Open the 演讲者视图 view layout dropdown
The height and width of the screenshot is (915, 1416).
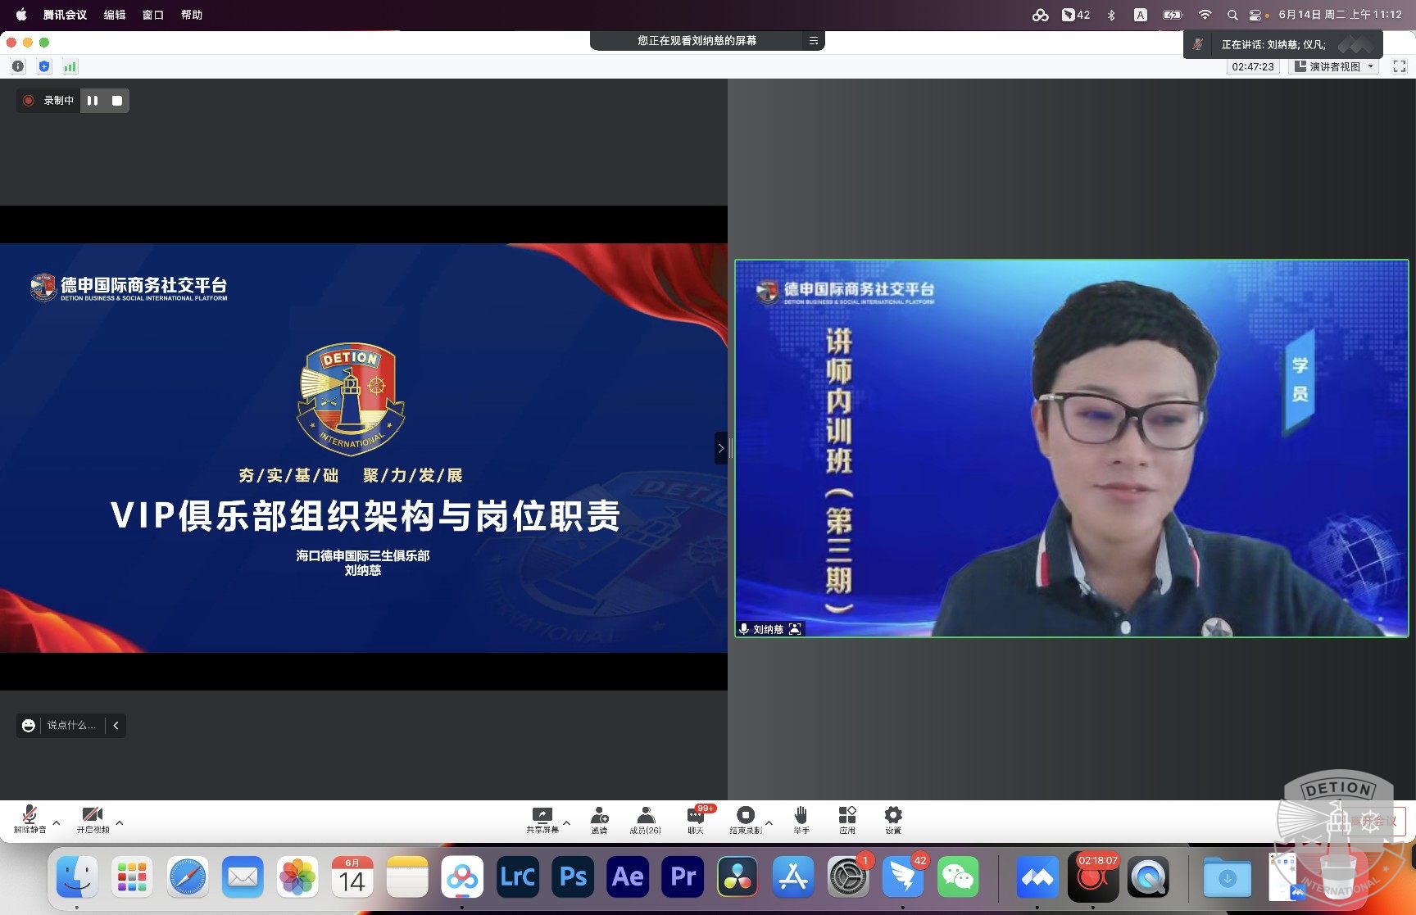tap(1334, 66)
